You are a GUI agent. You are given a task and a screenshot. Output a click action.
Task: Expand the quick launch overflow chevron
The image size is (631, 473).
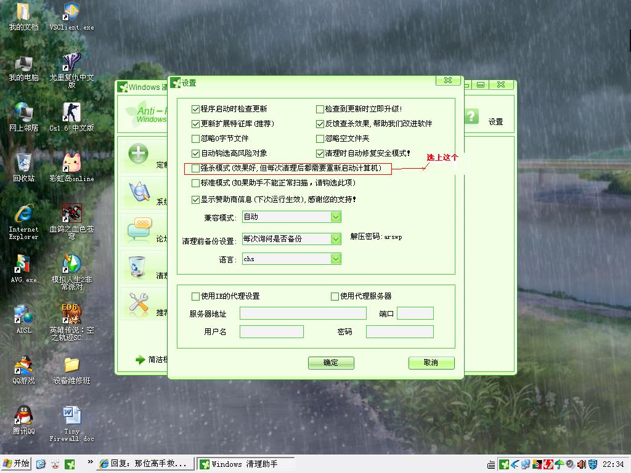point(90,462)
